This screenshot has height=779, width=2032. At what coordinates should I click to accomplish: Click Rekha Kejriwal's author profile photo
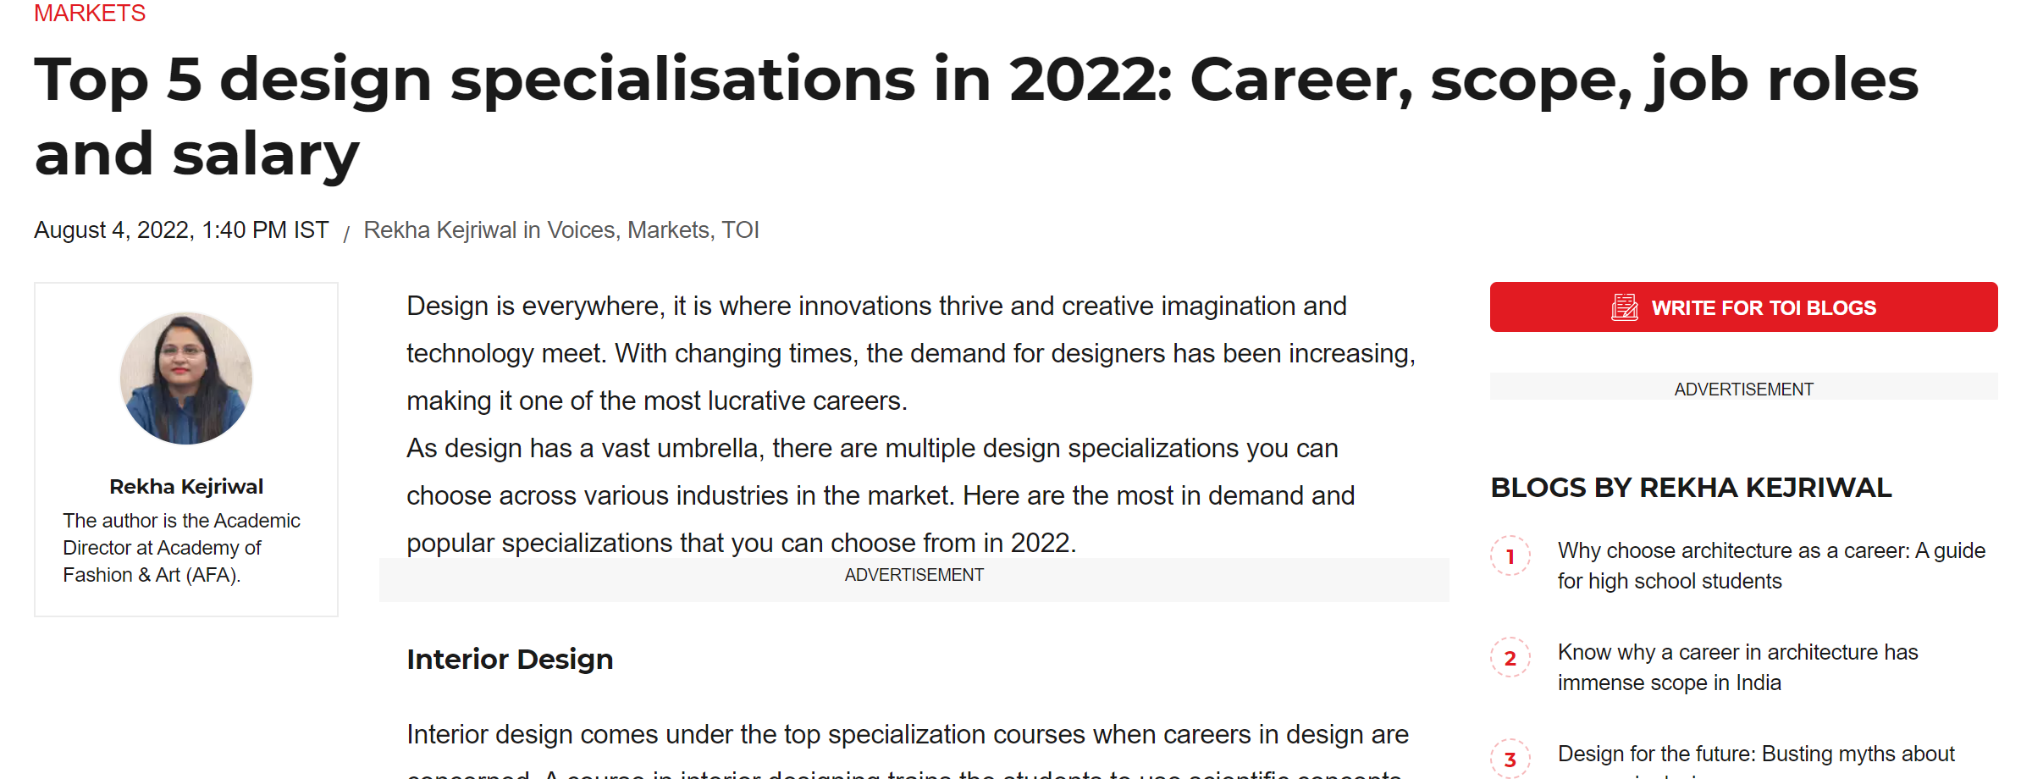[186, 378]
